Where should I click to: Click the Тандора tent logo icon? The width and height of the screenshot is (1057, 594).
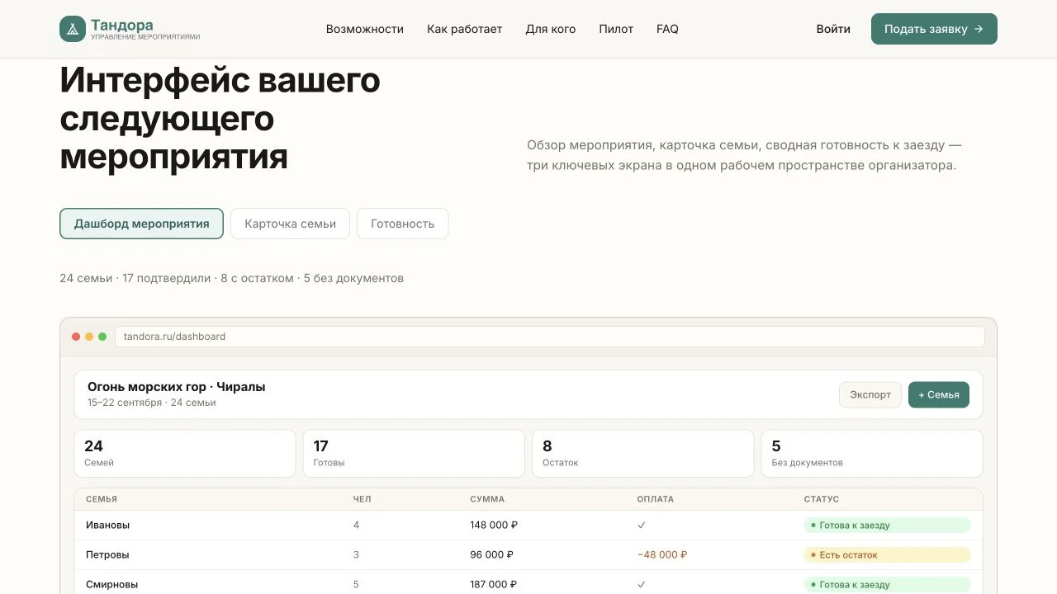pos(73,29)
